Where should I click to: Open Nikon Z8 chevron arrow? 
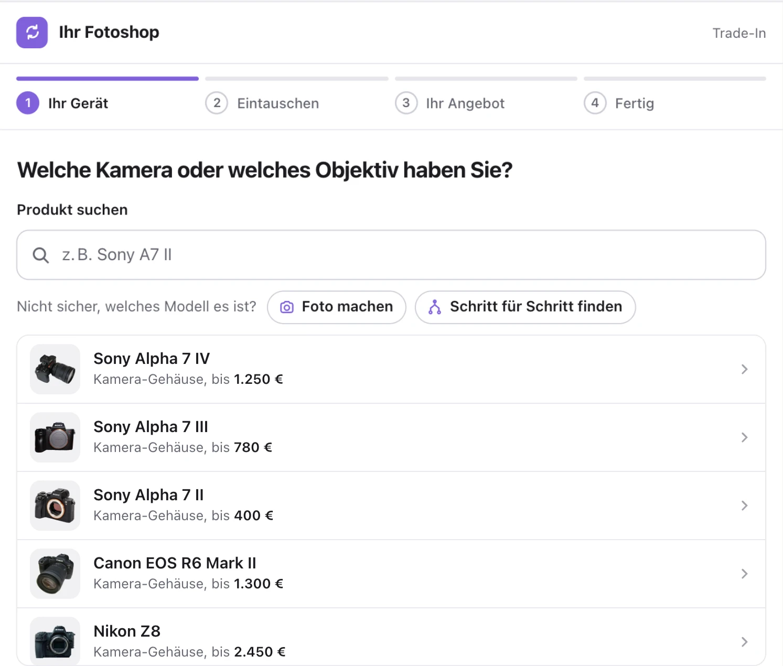point(744,642)
